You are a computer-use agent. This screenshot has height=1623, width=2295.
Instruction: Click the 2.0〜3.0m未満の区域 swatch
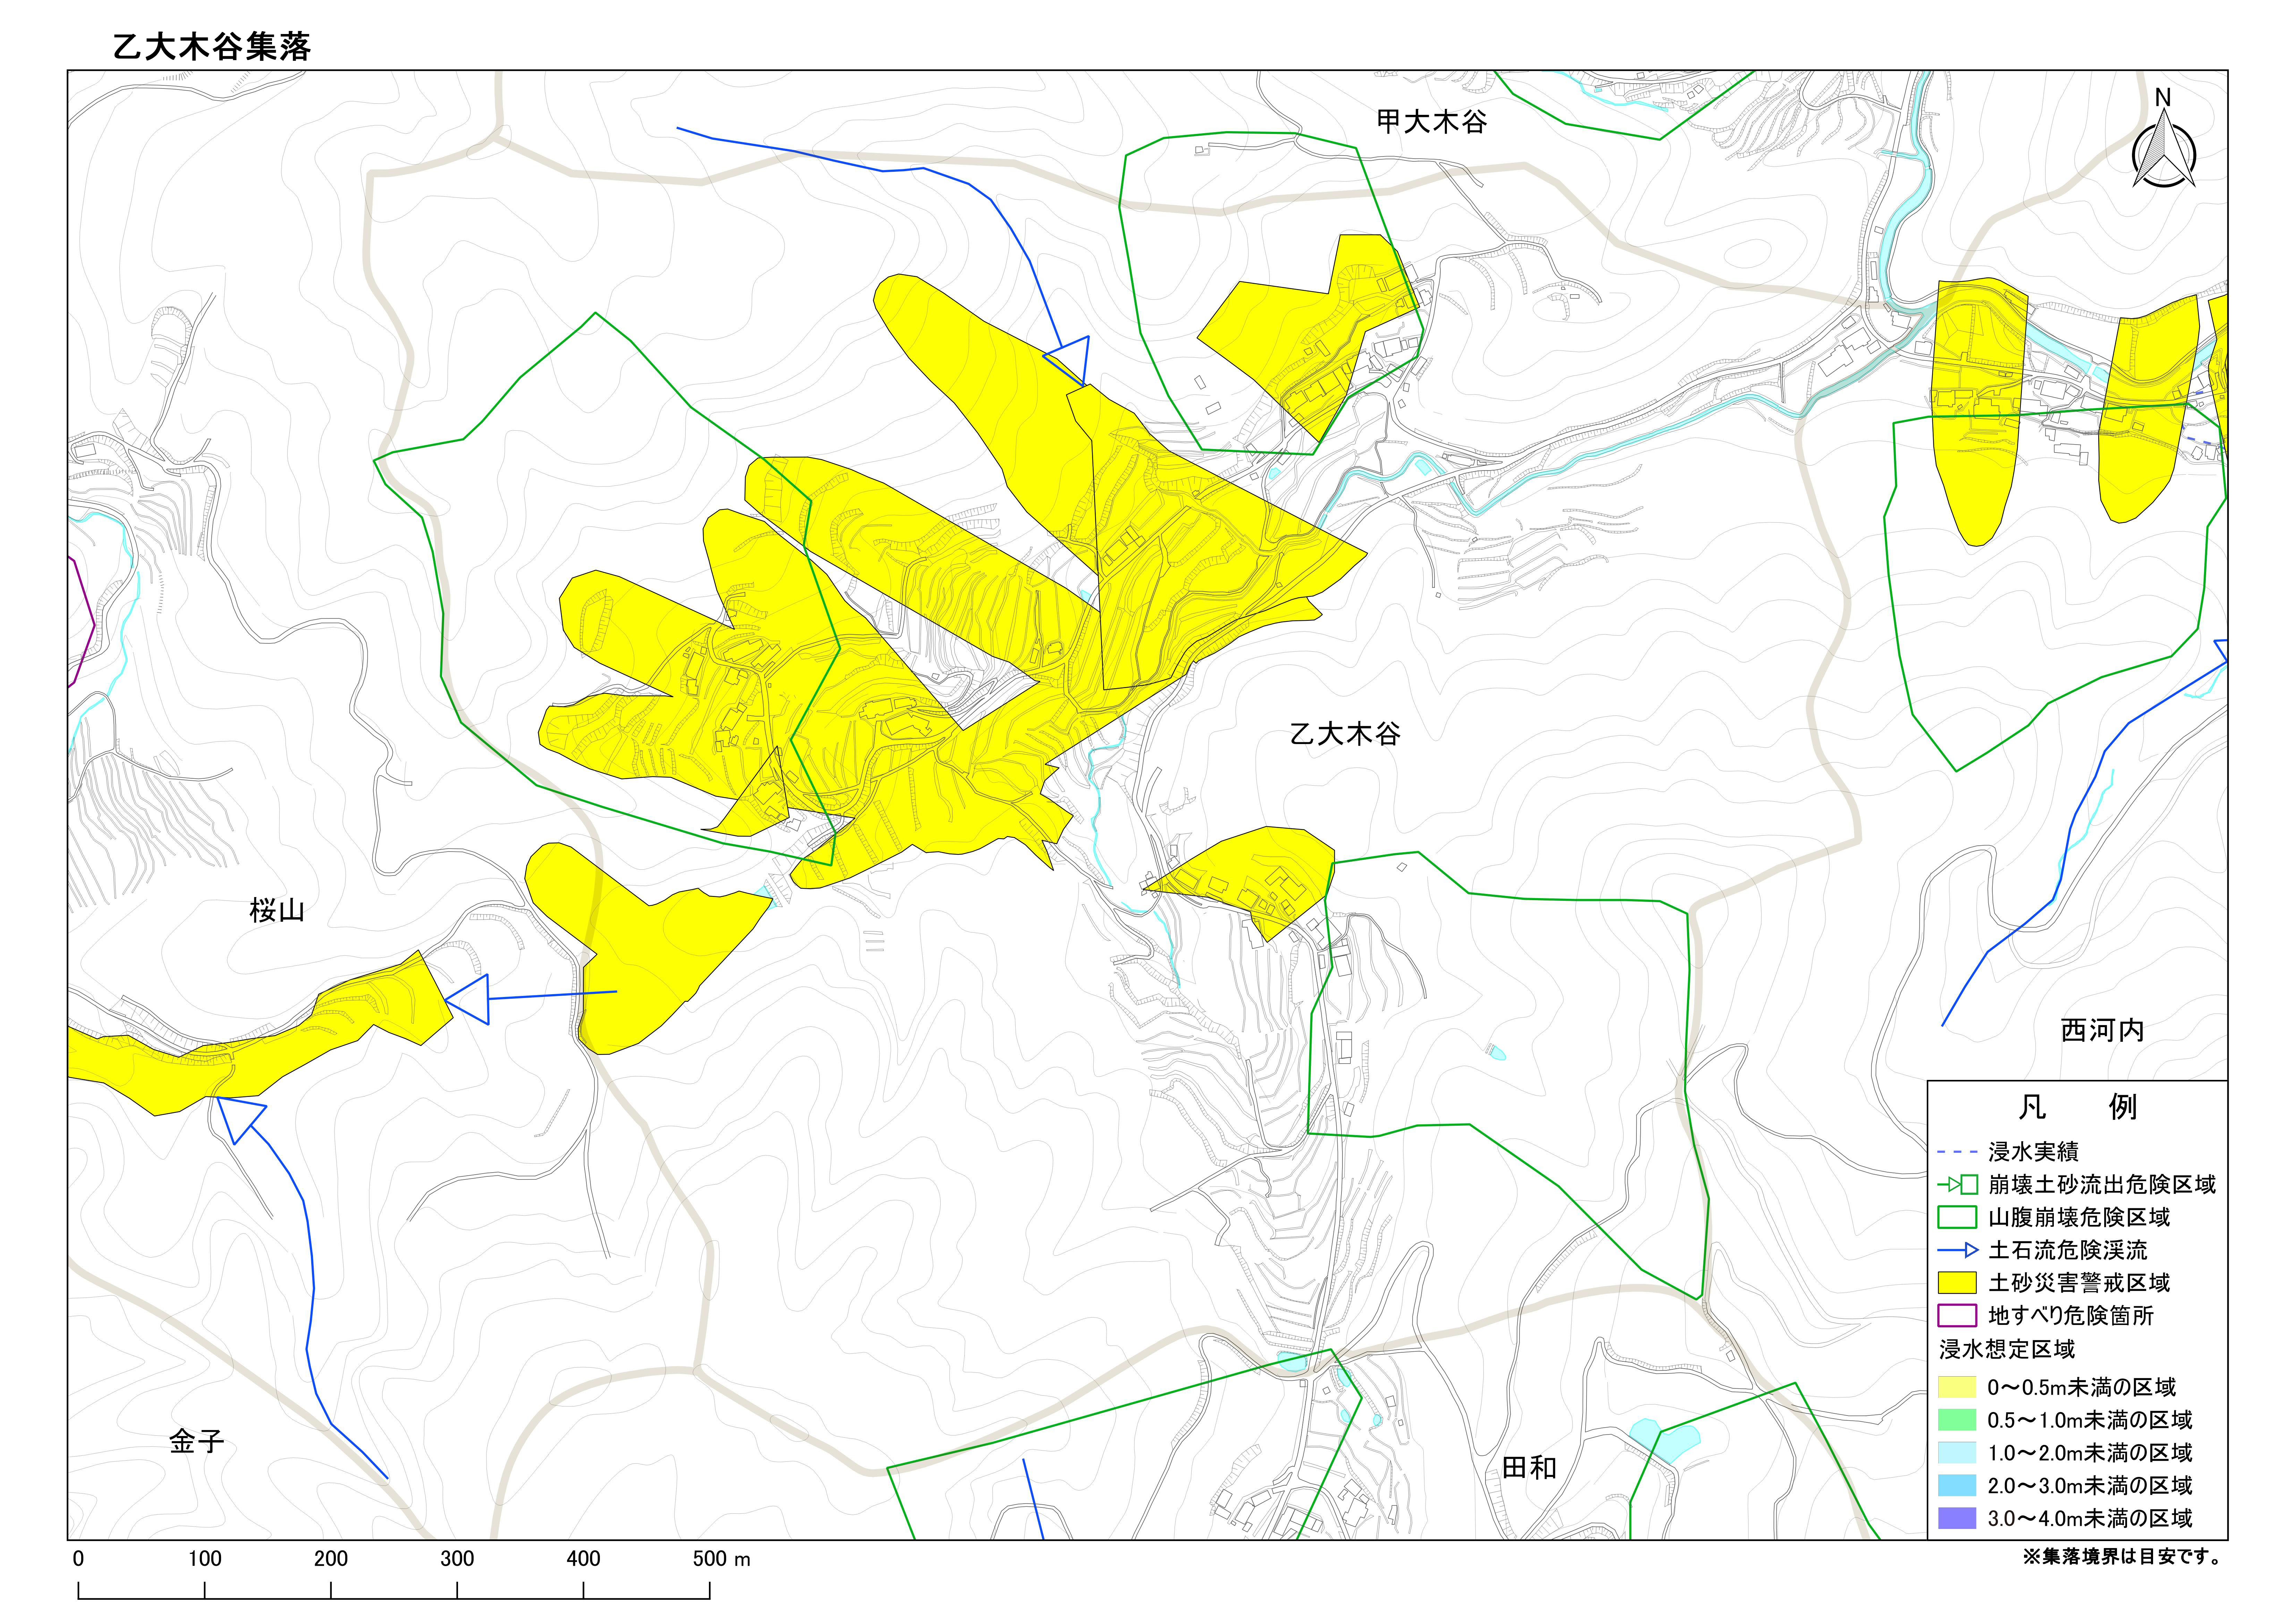tap(1957, 1485)
